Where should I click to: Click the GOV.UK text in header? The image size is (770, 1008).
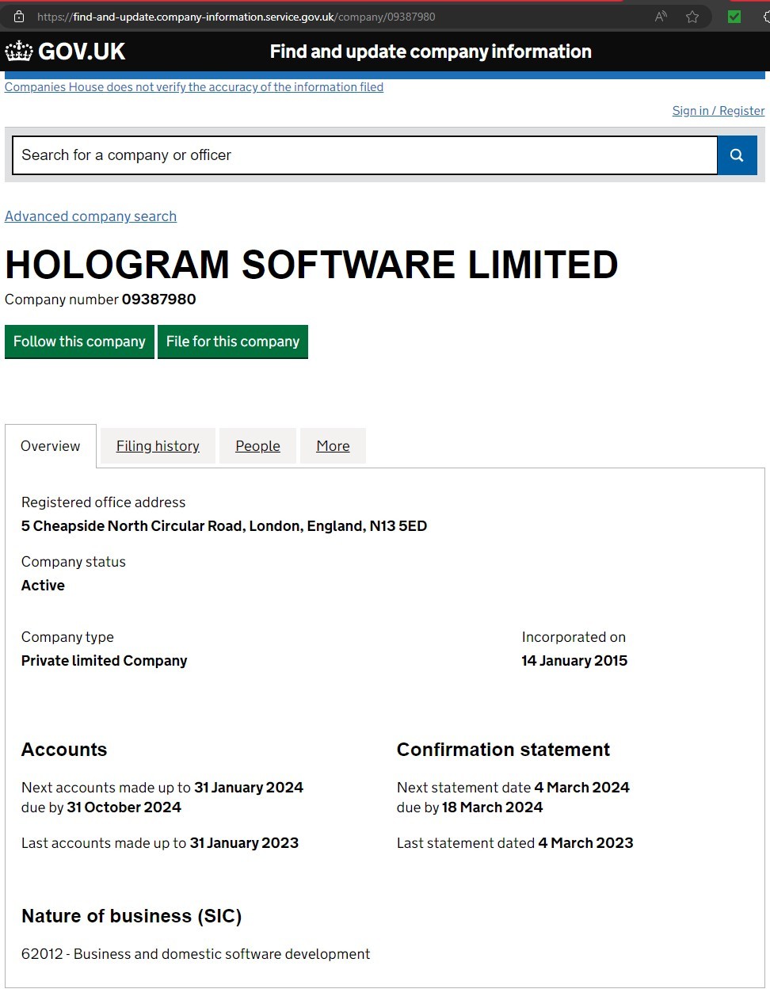pos(82,52)
